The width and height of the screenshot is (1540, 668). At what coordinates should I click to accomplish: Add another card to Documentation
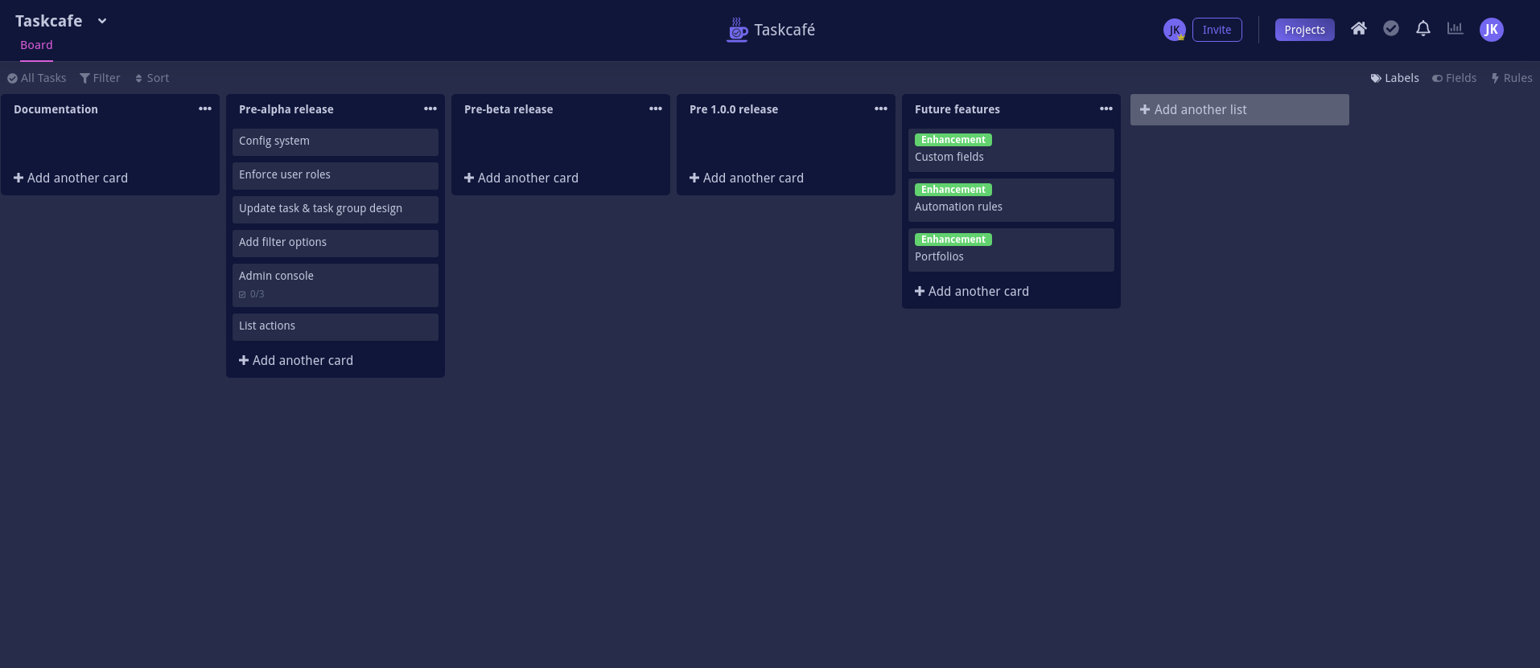click(x=71, y=178)
